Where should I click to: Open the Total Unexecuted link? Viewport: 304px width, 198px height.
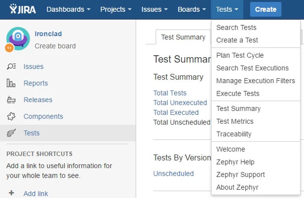coord(180,102)
